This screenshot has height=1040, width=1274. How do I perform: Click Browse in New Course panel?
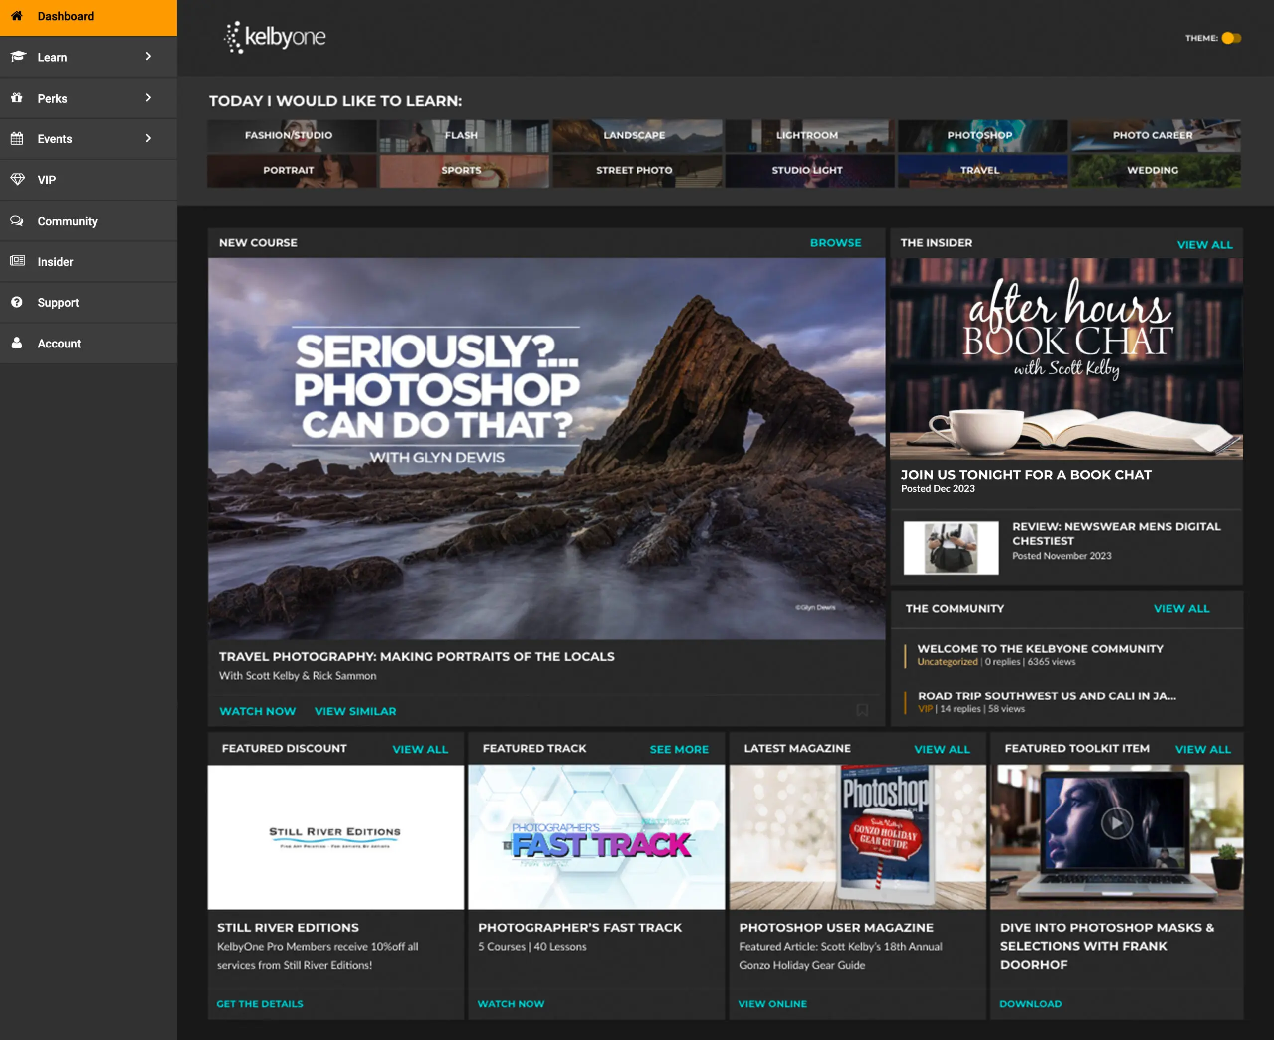point(836,242)
